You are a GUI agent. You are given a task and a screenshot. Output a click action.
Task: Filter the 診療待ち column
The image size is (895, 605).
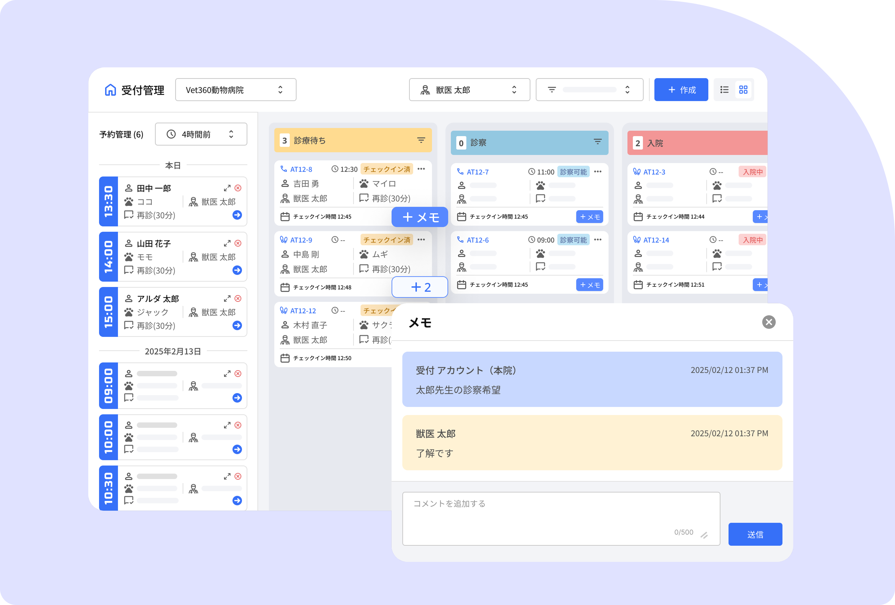point(421,140)
